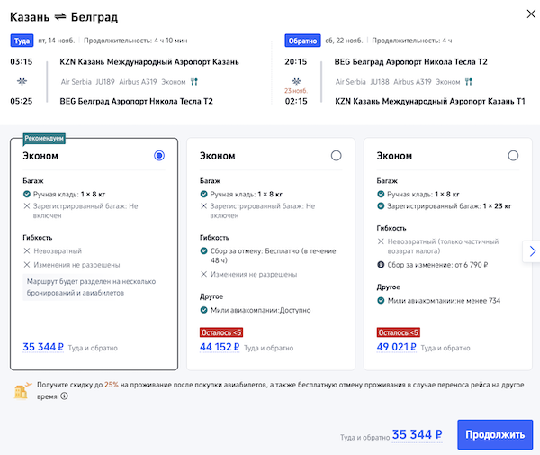
Task: Select the recommended Эконом fare radio button
Action: pos(159,156)
